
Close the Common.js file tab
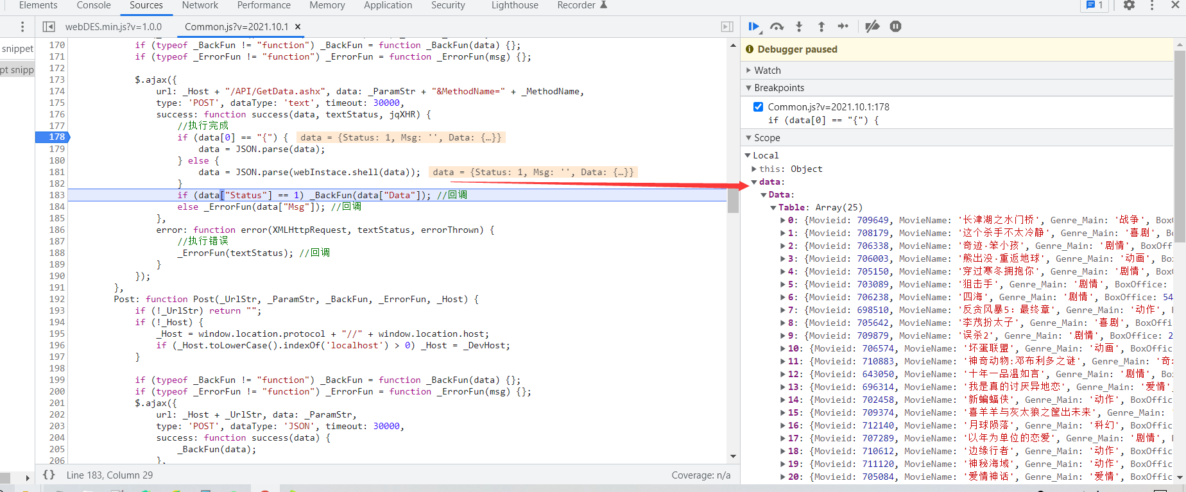pyautogui.click(x=298, y=27)
